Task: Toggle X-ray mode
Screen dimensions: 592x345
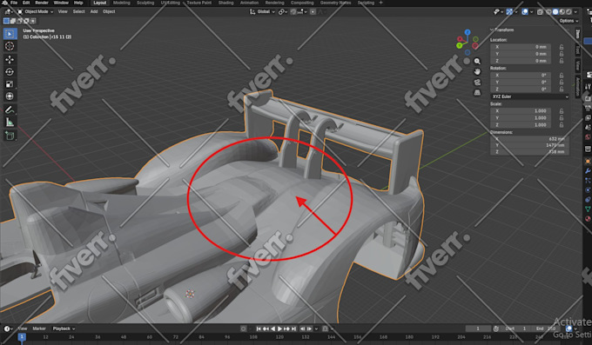Action: click(540, 11)
